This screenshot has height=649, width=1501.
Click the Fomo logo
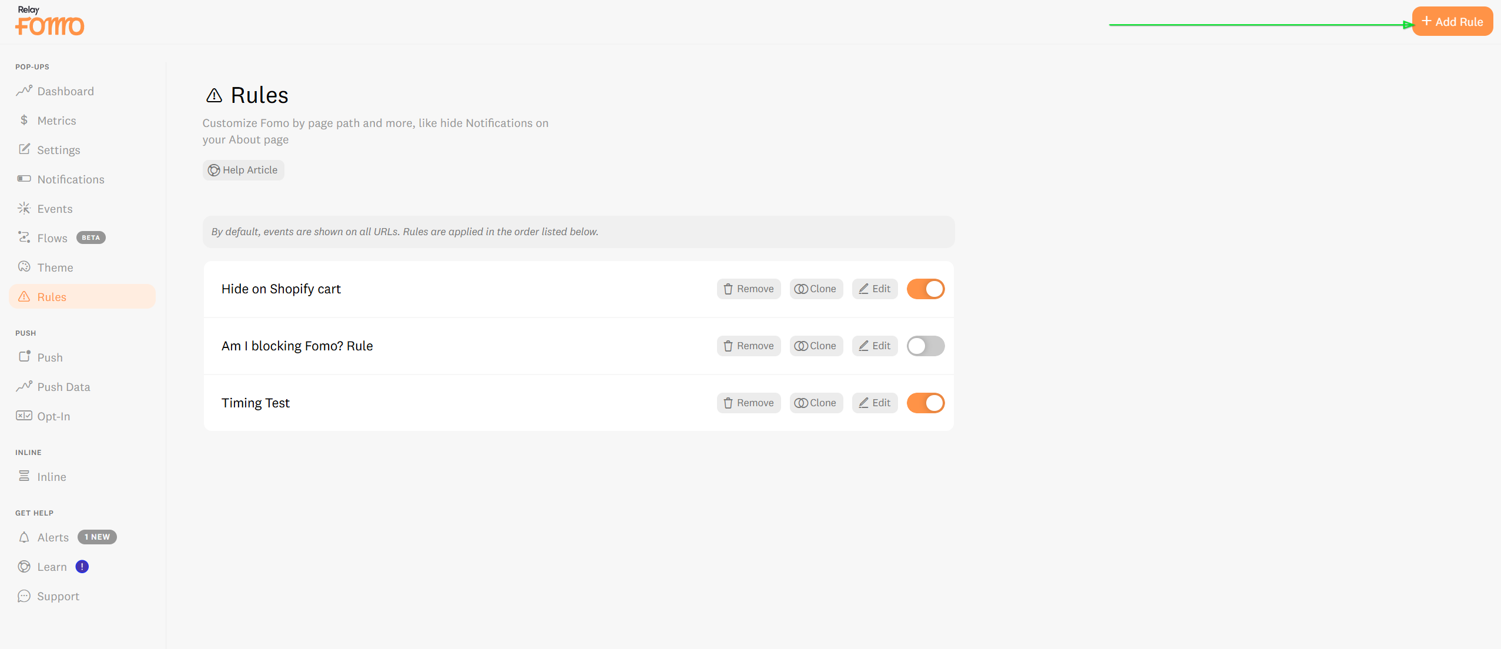tap(49, 22)
